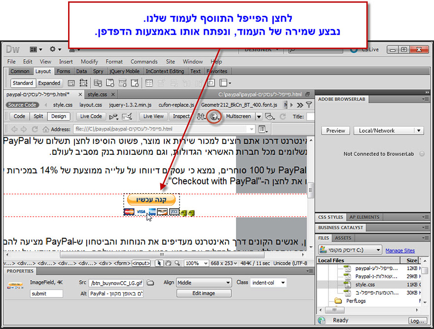Click the Live Code options arrow icon
The image size is (434, 329).
pyautogui.click(x=113, y=116)
